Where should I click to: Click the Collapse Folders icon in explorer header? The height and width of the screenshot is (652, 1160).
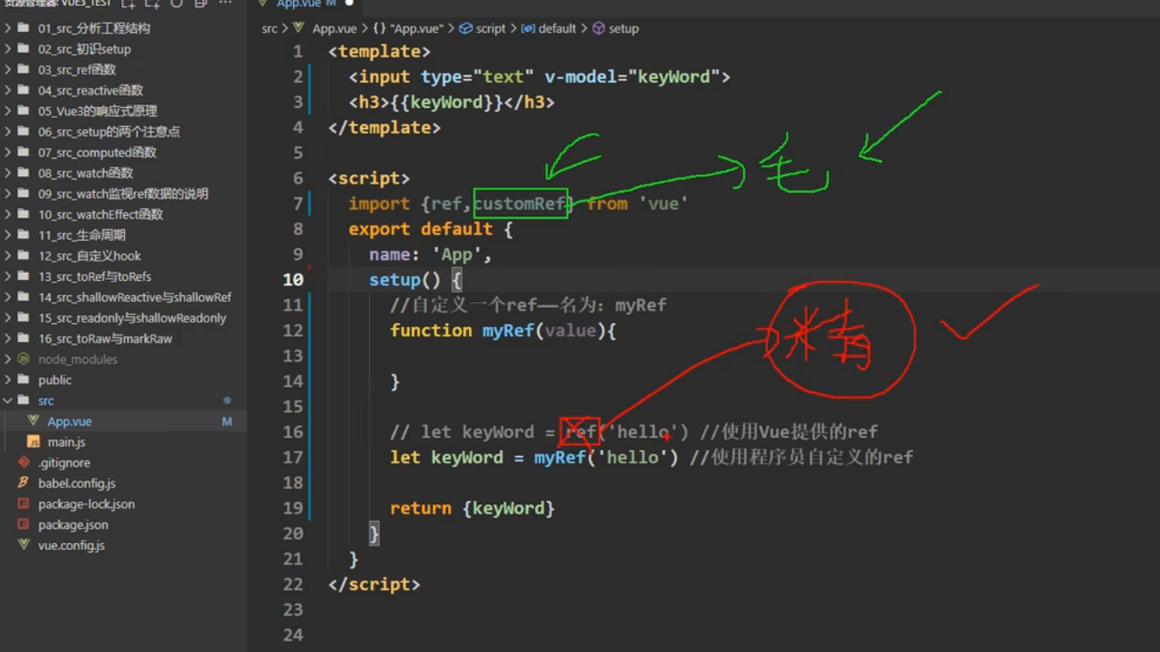click(200, 4)
